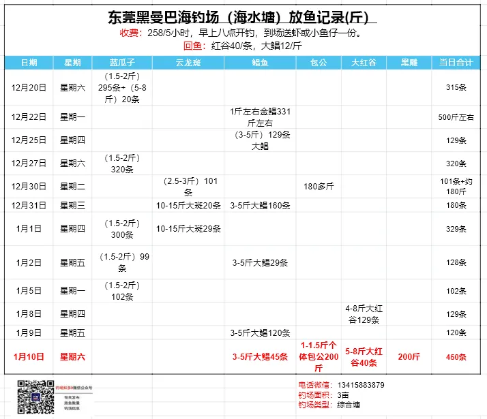Click the red 450条 total cell
Screen dimensions: 487x419
click(x=456, y=357)
